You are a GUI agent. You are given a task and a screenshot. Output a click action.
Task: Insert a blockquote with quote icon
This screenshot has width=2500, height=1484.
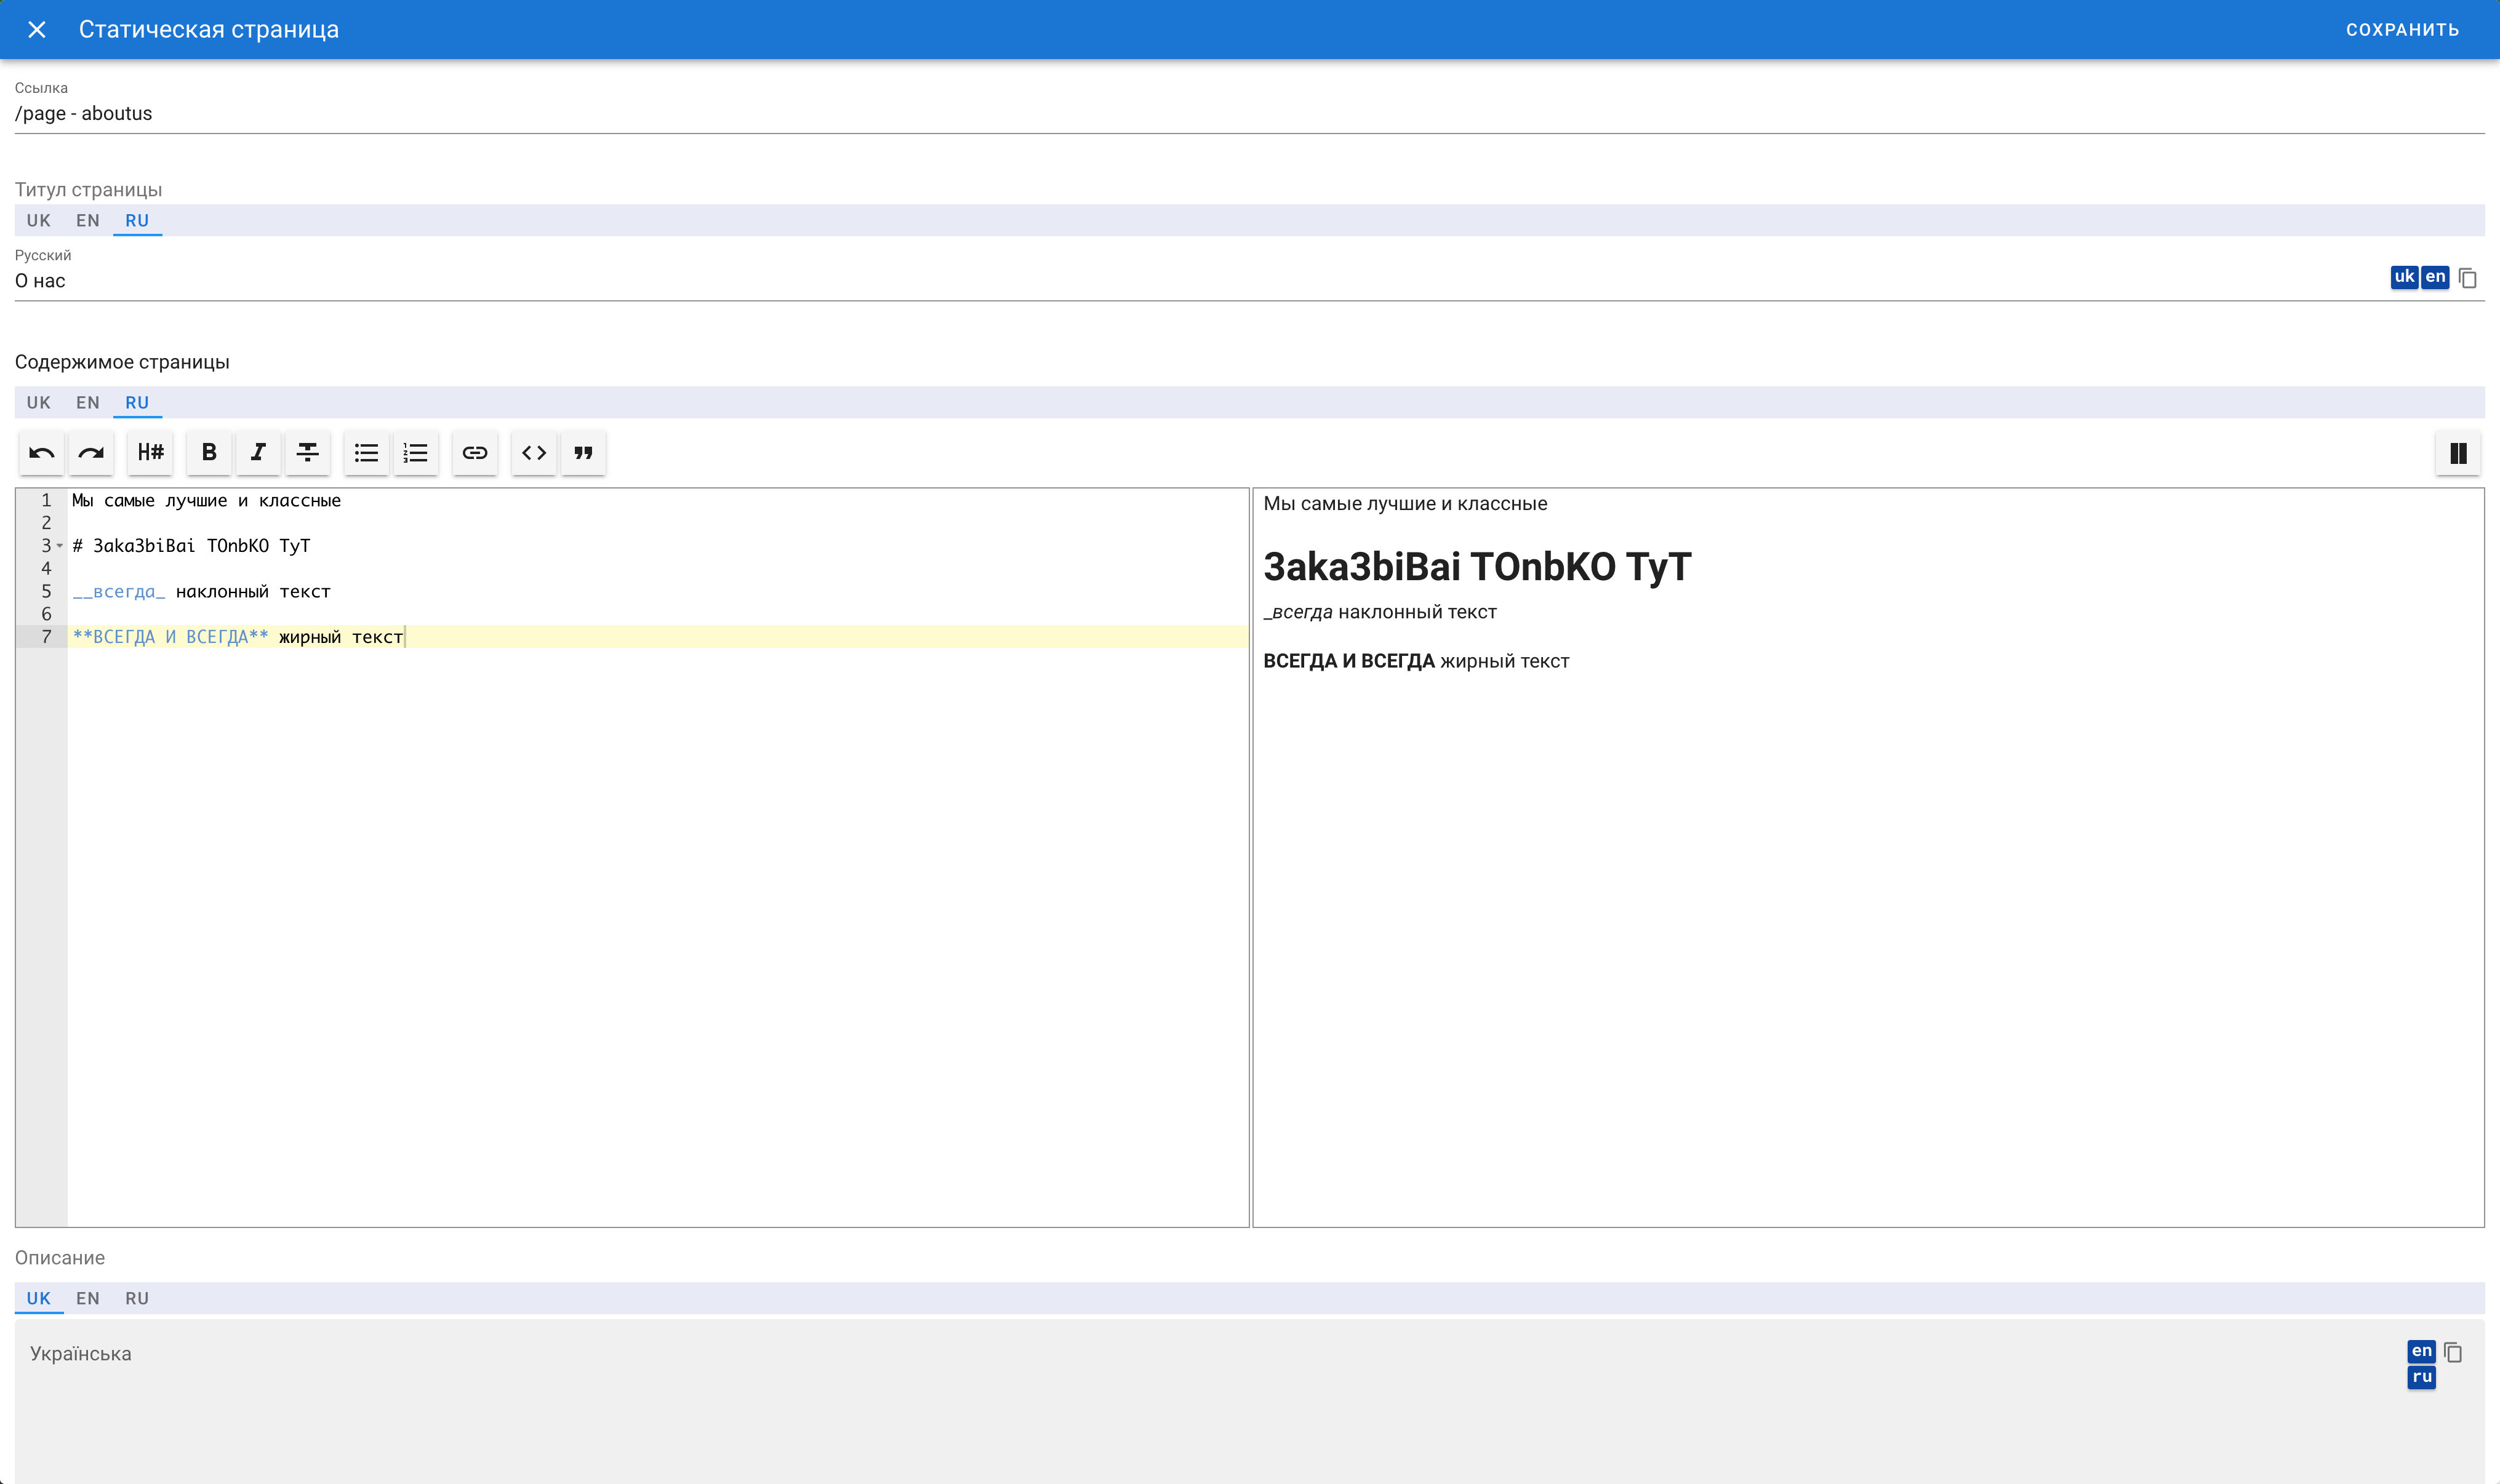[x=584, y=453]
